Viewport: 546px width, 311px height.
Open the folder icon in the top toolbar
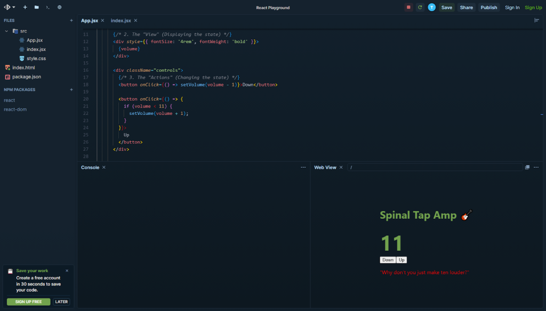pos(36,7)
